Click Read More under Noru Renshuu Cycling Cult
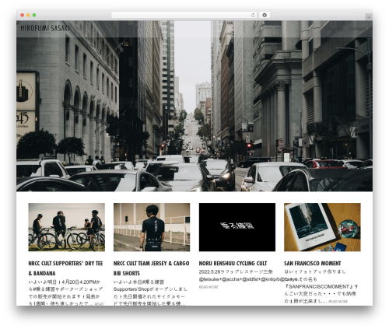This screenshot has width=389, height=329. [x=209, y=287]
